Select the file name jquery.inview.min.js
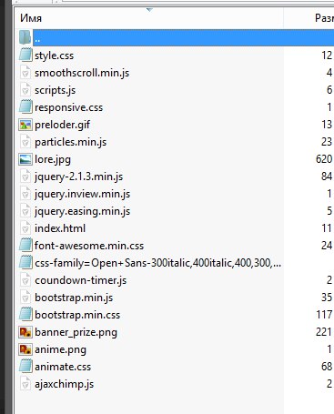334x414 pixels. click(83, 194)
